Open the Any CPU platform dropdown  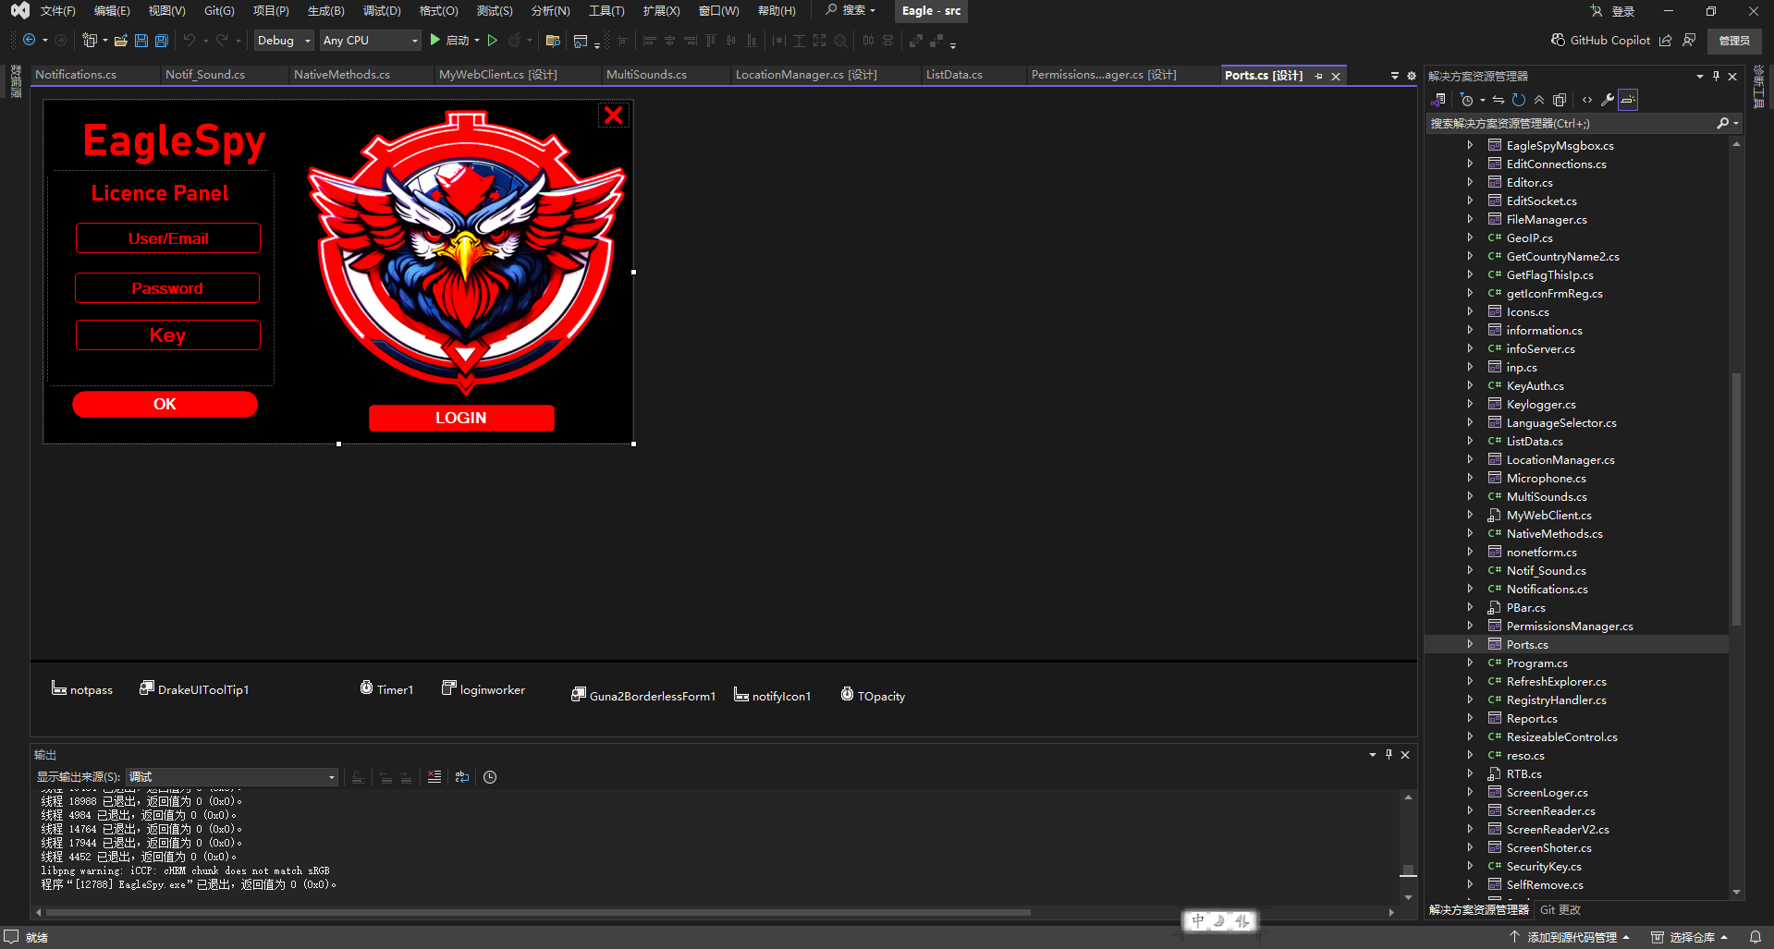[x=370, y=41]
